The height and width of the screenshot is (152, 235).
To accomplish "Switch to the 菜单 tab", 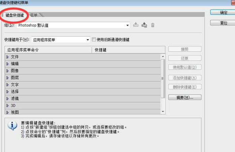I will pos(34,15).
